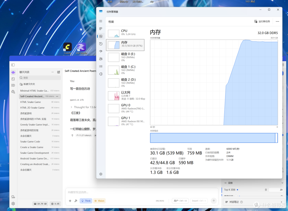Click plus attach icon in message box
The image size is (288, 211).
point(70,201)
